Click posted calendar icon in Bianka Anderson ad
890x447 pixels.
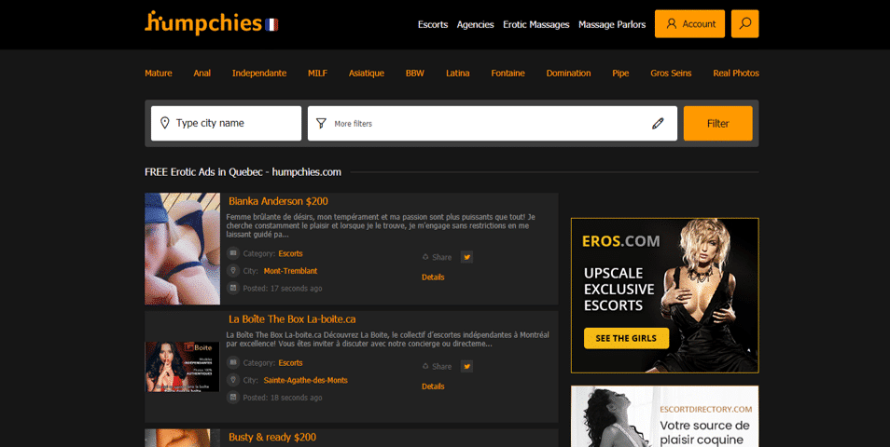232,289
